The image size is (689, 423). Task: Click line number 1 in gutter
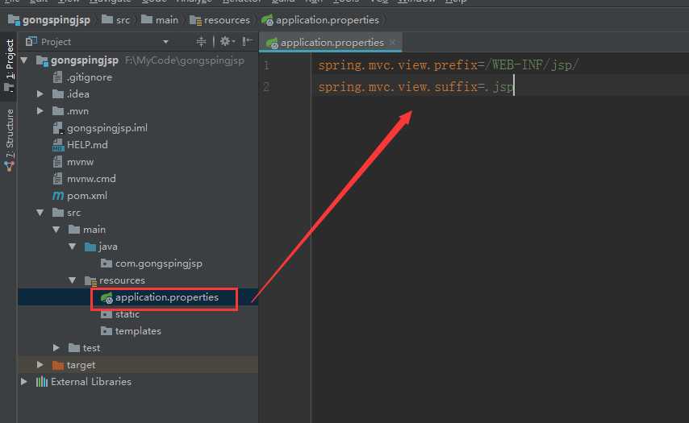266,65
